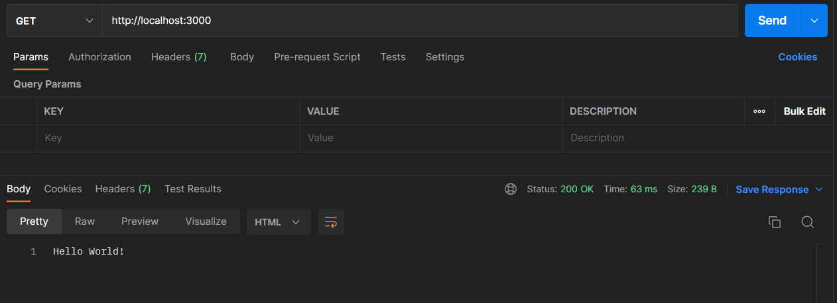Open the response Test Results tab
The width and height of the screenshot is (837, 303).
[x=193, y=189]
